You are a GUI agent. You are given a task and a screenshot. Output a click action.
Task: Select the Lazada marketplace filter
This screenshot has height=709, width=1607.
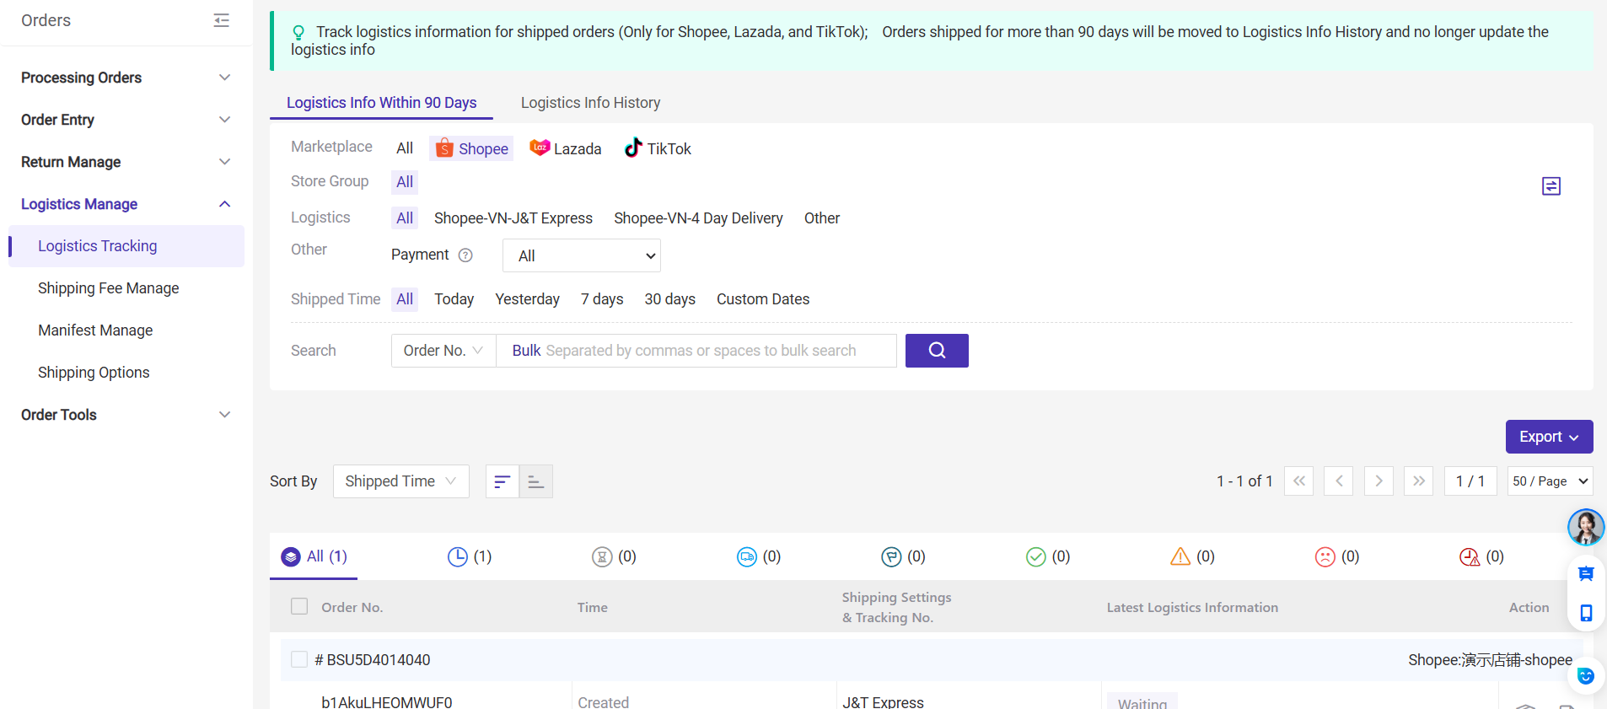tap(566, 148)
